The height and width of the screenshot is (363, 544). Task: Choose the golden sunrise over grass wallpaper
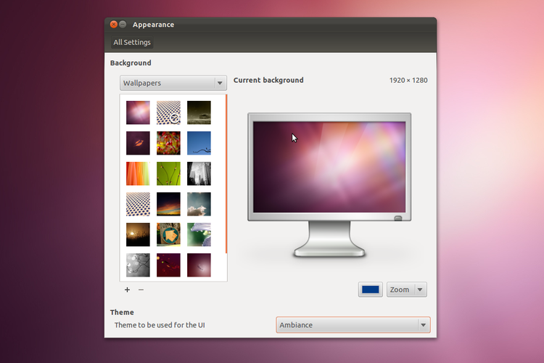click(138, 234)
